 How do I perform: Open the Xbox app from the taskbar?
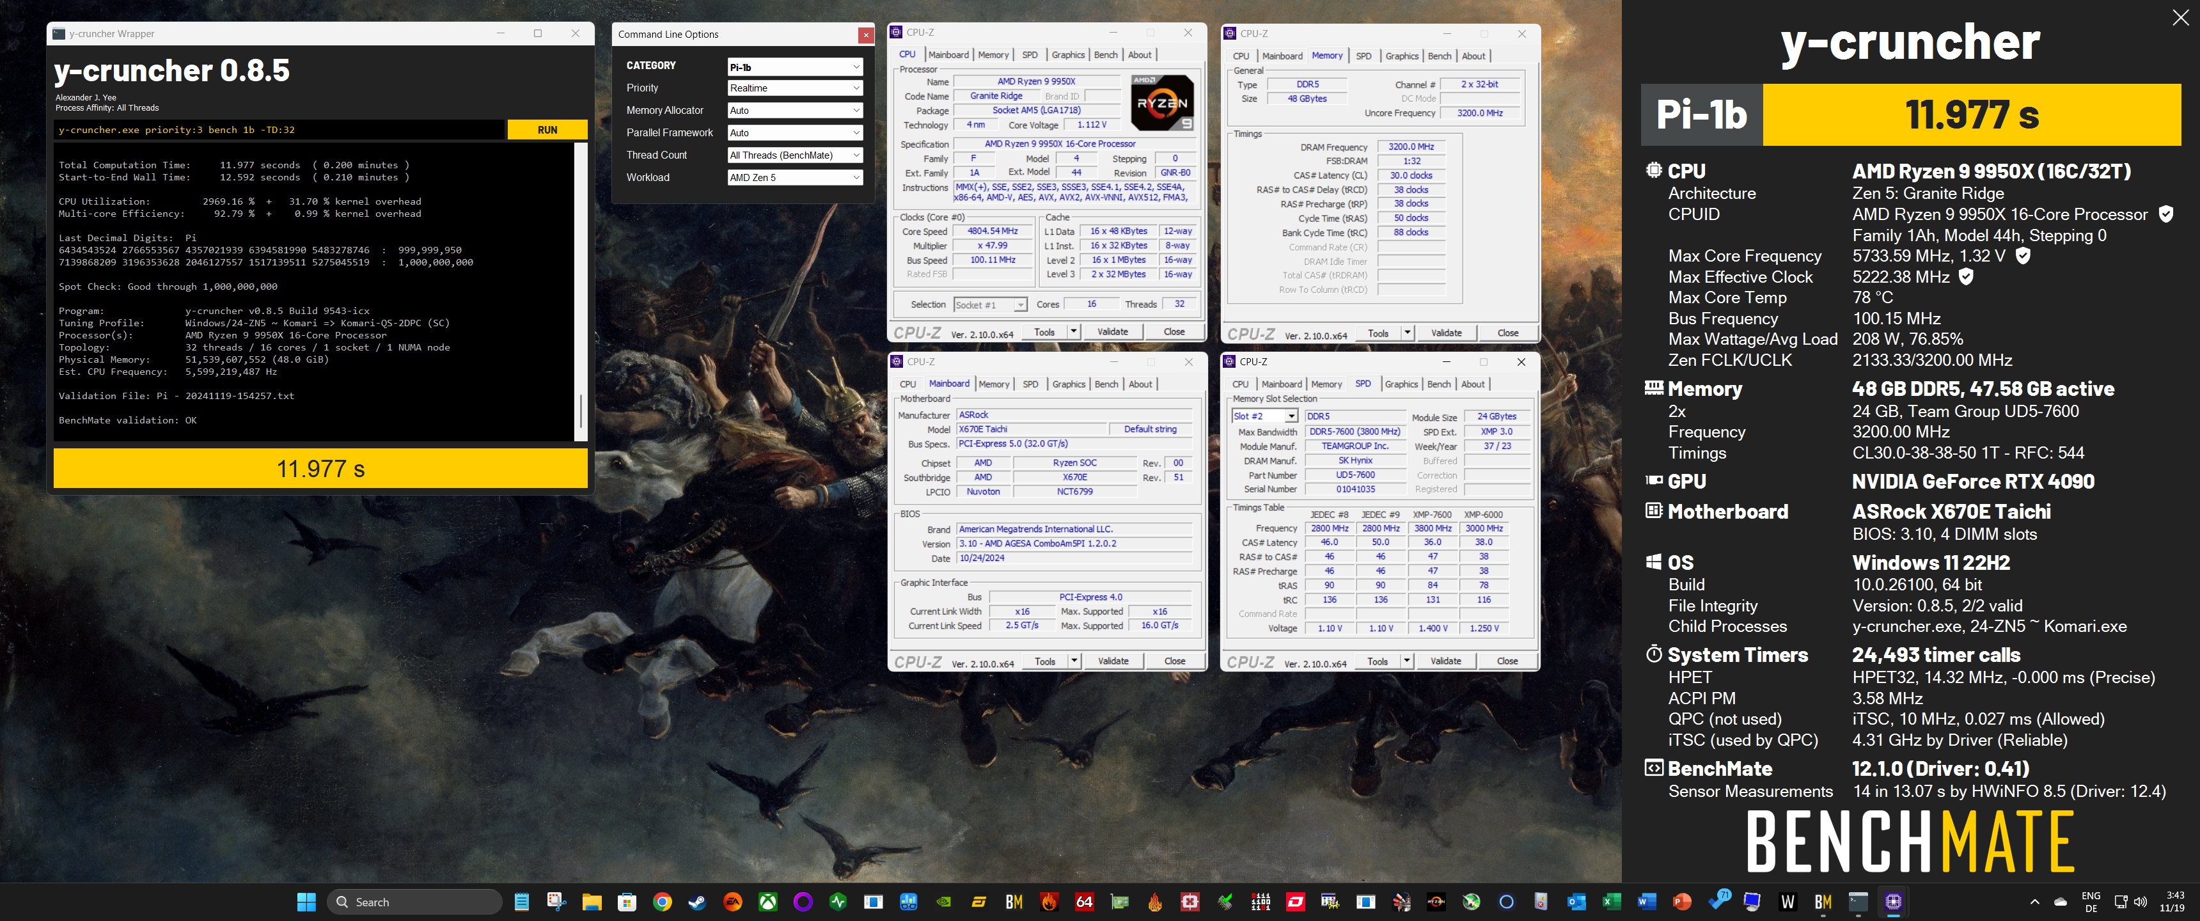(768, 901)
